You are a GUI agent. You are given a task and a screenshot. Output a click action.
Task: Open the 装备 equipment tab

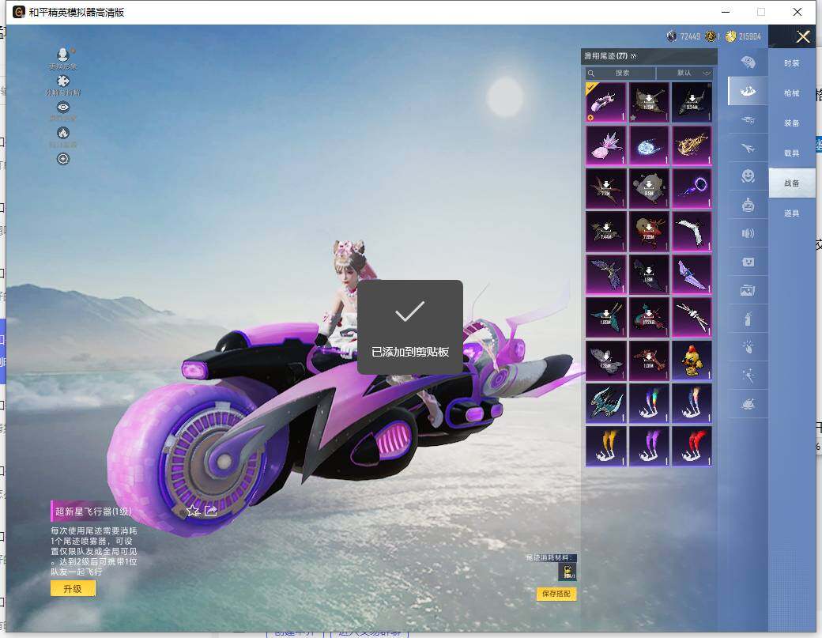[792, 123]
